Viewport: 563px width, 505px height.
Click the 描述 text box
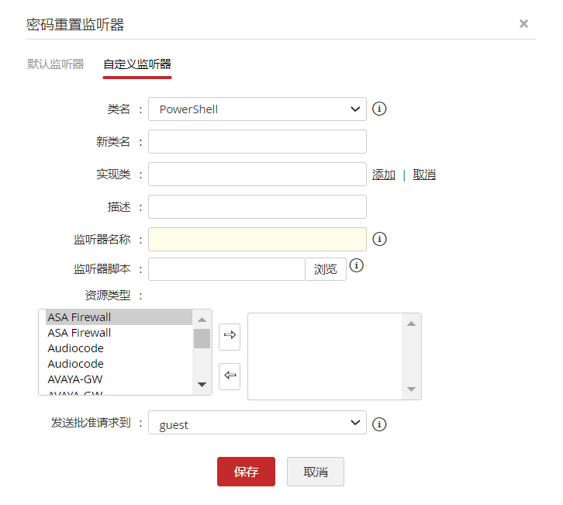pyautogui.click(x=257, y=207)
